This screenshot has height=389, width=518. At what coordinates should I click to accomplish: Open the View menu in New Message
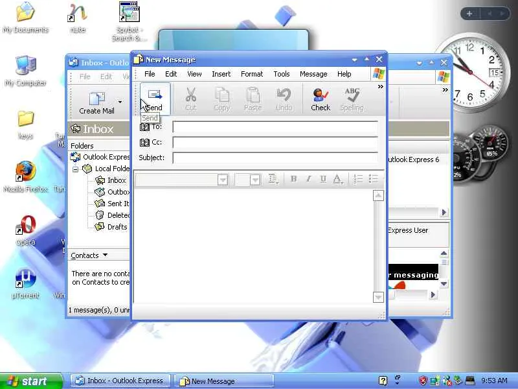(194, 74)
